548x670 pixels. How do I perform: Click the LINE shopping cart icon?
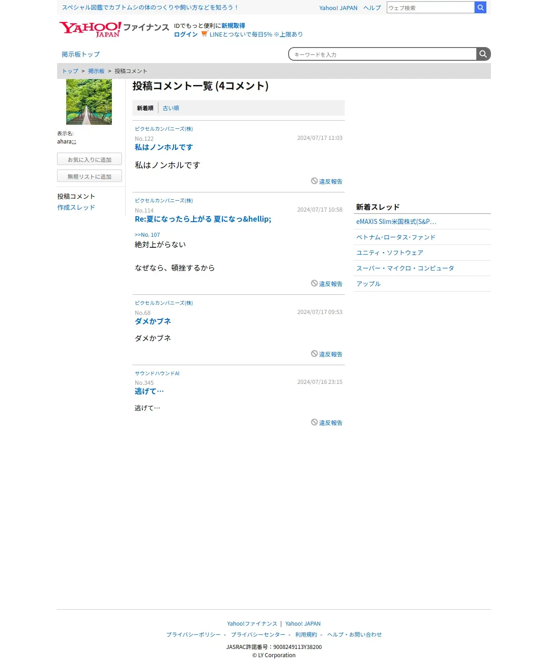[205, 34]
